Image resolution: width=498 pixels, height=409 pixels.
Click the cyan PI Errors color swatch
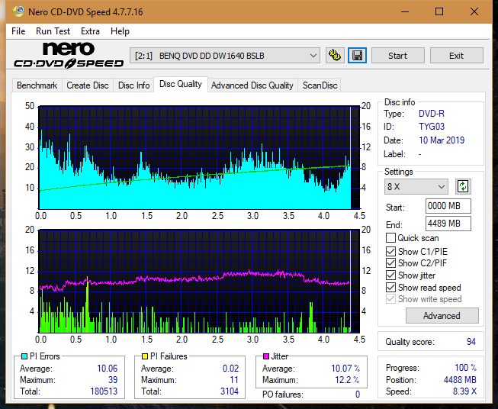coord(24,356)
